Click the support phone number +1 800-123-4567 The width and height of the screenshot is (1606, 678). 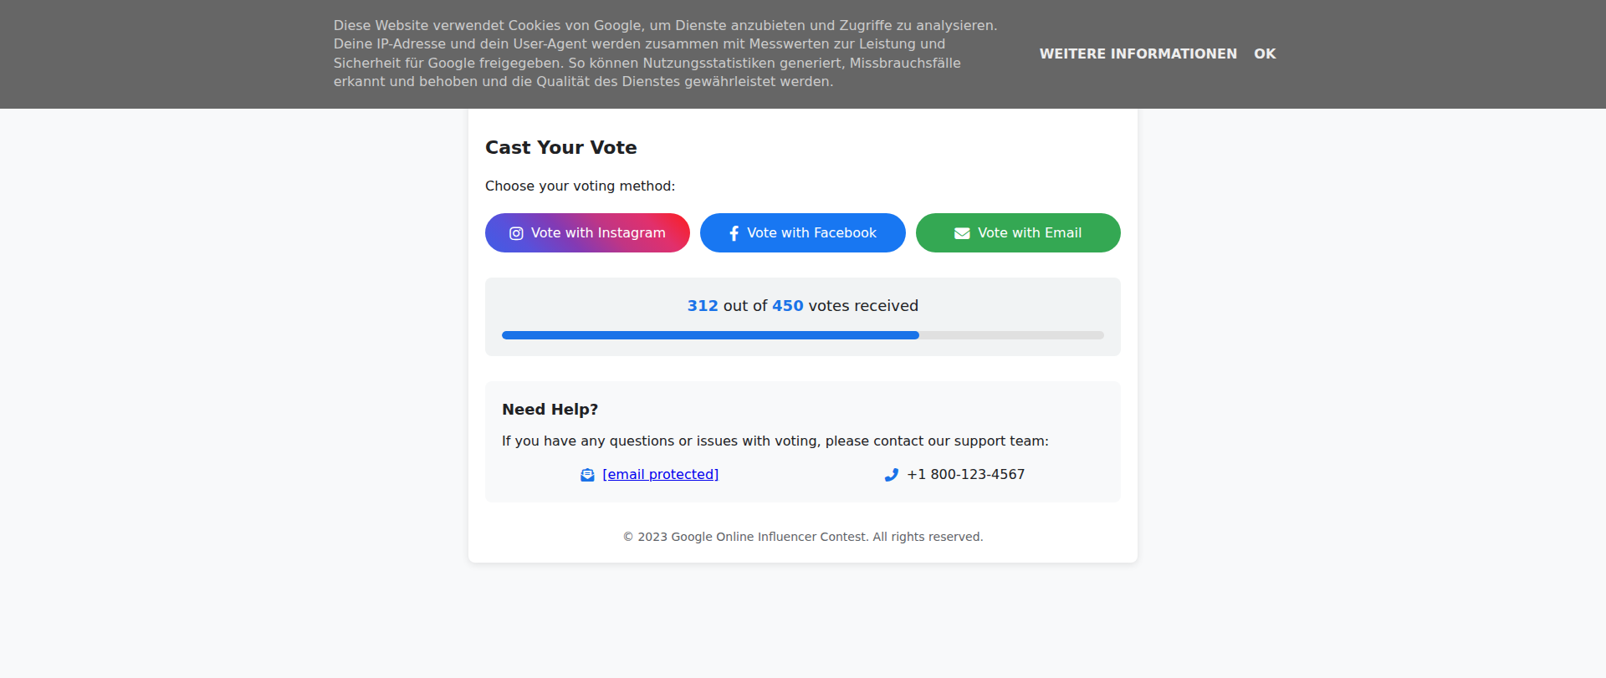tap(965, 475)
